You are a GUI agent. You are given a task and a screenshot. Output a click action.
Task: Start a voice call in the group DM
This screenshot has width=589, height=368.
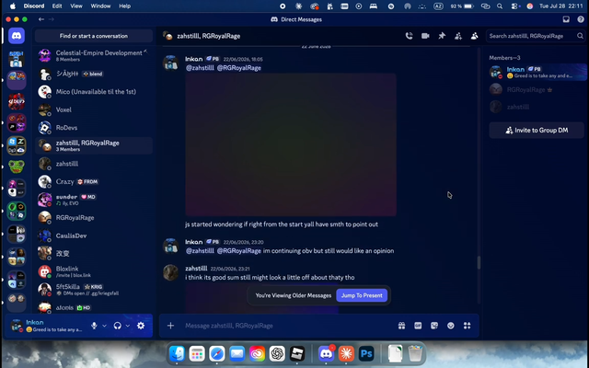pos(409,36)
